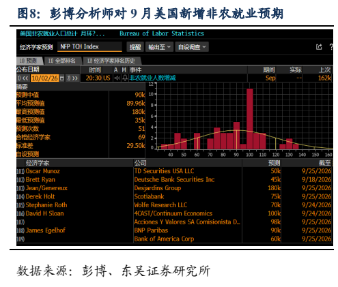Click the 提醒 button
The height and width of the screenshot is (287, 338).
pos(135,47)
